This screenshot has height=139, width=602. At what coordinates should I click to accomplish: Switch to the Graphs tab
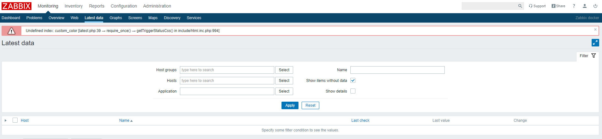(116, 18)
